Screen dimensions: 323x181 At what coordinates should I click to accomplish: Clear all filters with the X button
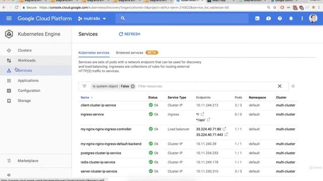tap(280, 86)
